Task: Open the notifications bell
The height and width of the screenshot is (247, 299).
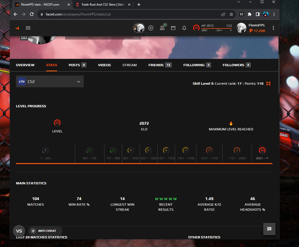Action: (184, 28)
